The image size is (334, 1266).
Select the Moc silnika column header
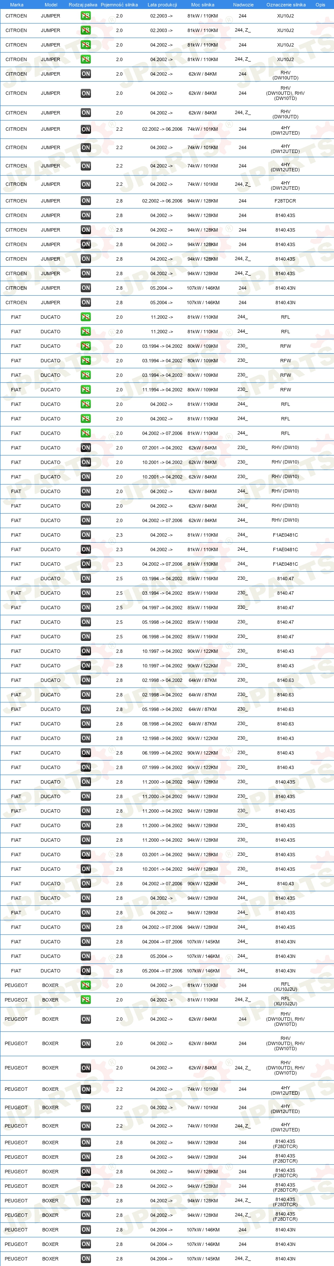point(202,5)
